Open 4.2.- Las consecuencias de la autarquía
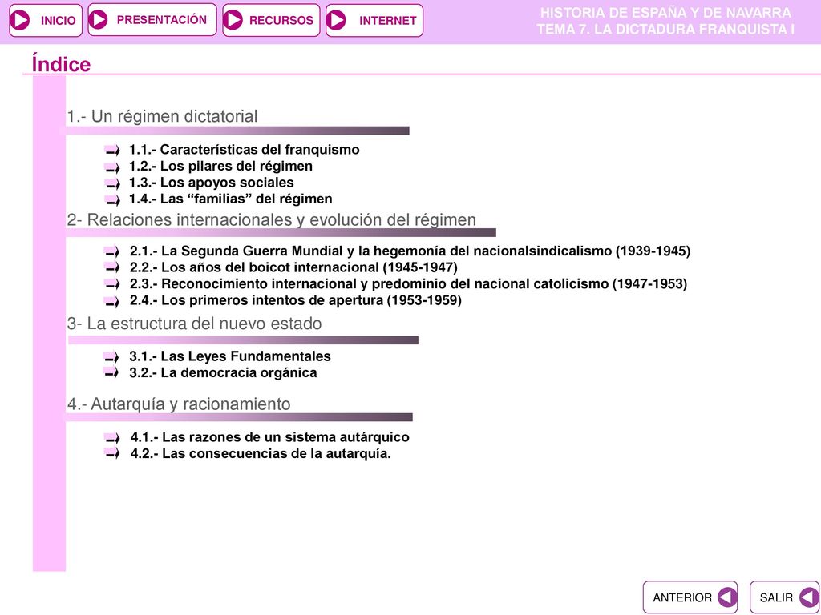Viewport: 821px width, 615px height. click(261, 453)
